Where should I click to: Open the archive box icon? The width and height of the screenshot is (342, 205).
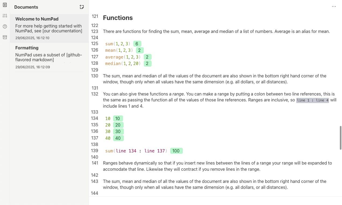[5, 37]
